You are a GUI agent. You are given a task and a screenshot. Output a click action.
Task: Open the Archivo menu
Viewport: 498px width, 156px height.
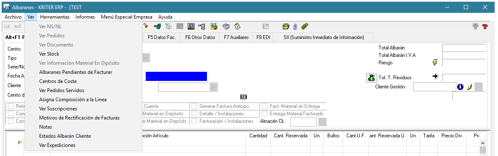13,17
